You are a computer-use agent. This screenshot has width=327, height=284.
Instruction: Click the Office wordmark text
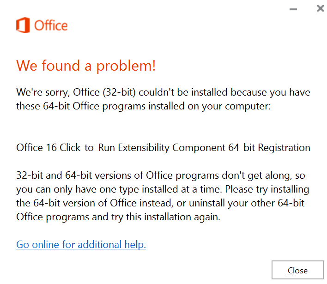pyautogui.click(x=51, y=25)
